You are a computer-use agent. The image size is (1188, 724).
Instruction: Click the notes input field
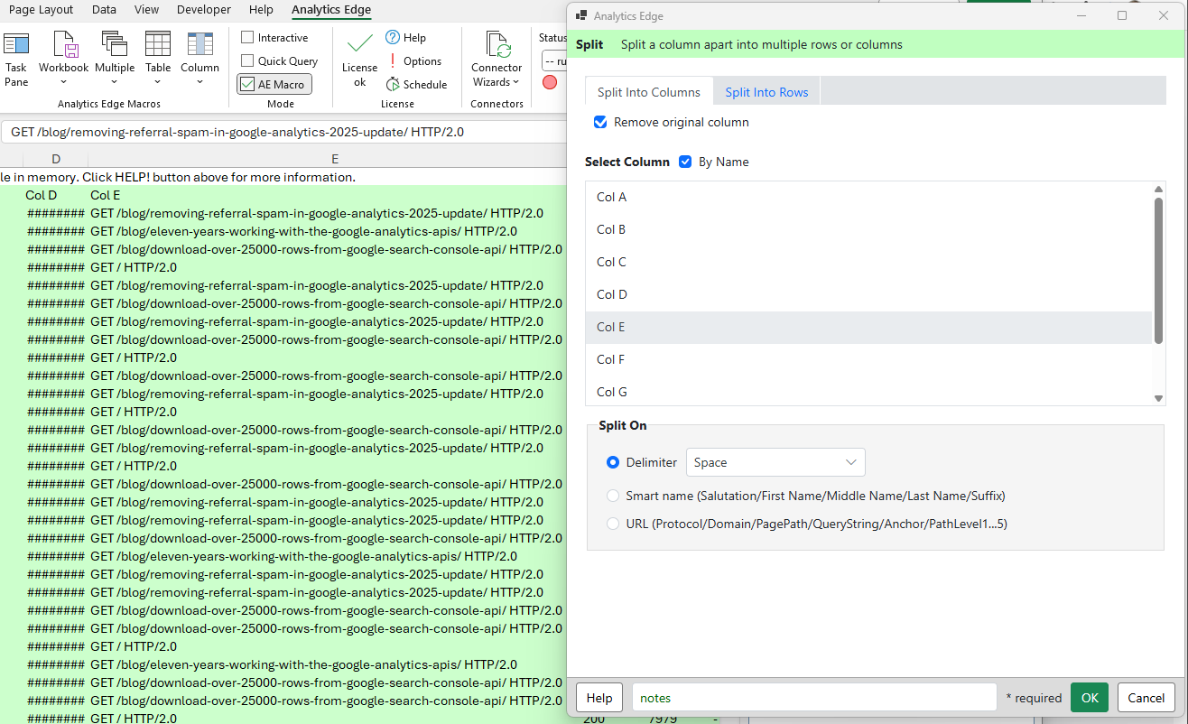(x=813, y=697)
